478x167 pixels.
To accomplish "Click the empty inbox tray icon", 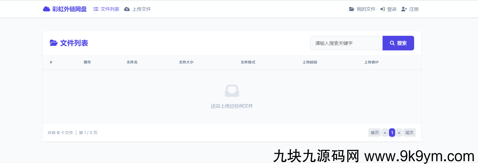I will coord(232,91).
